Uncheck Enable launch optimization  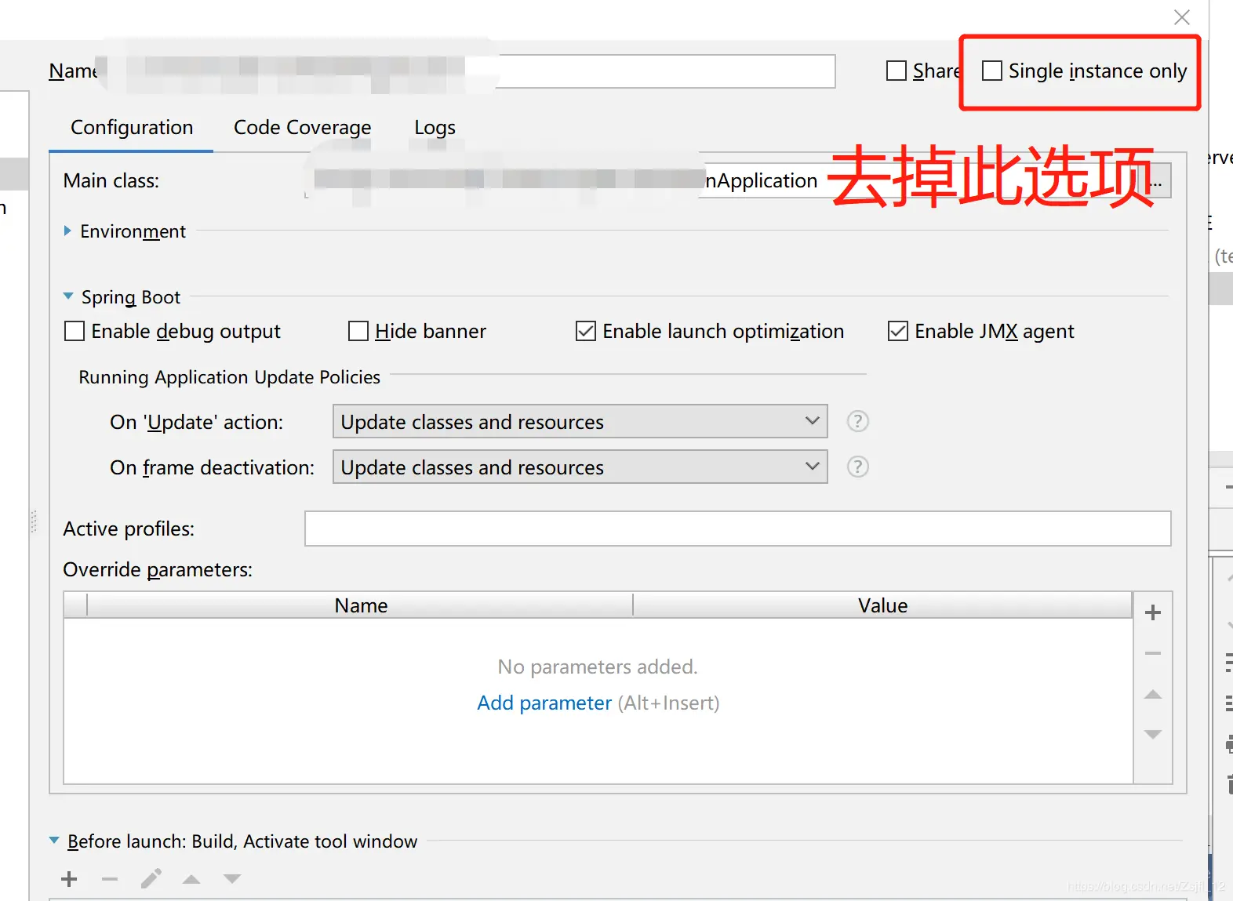click(586, 331)
